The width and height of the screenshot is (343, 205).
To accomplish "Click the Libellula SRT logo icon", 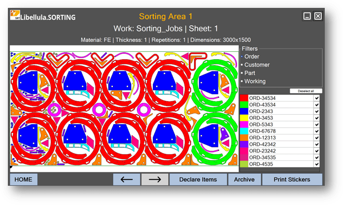I will point(15,16).
